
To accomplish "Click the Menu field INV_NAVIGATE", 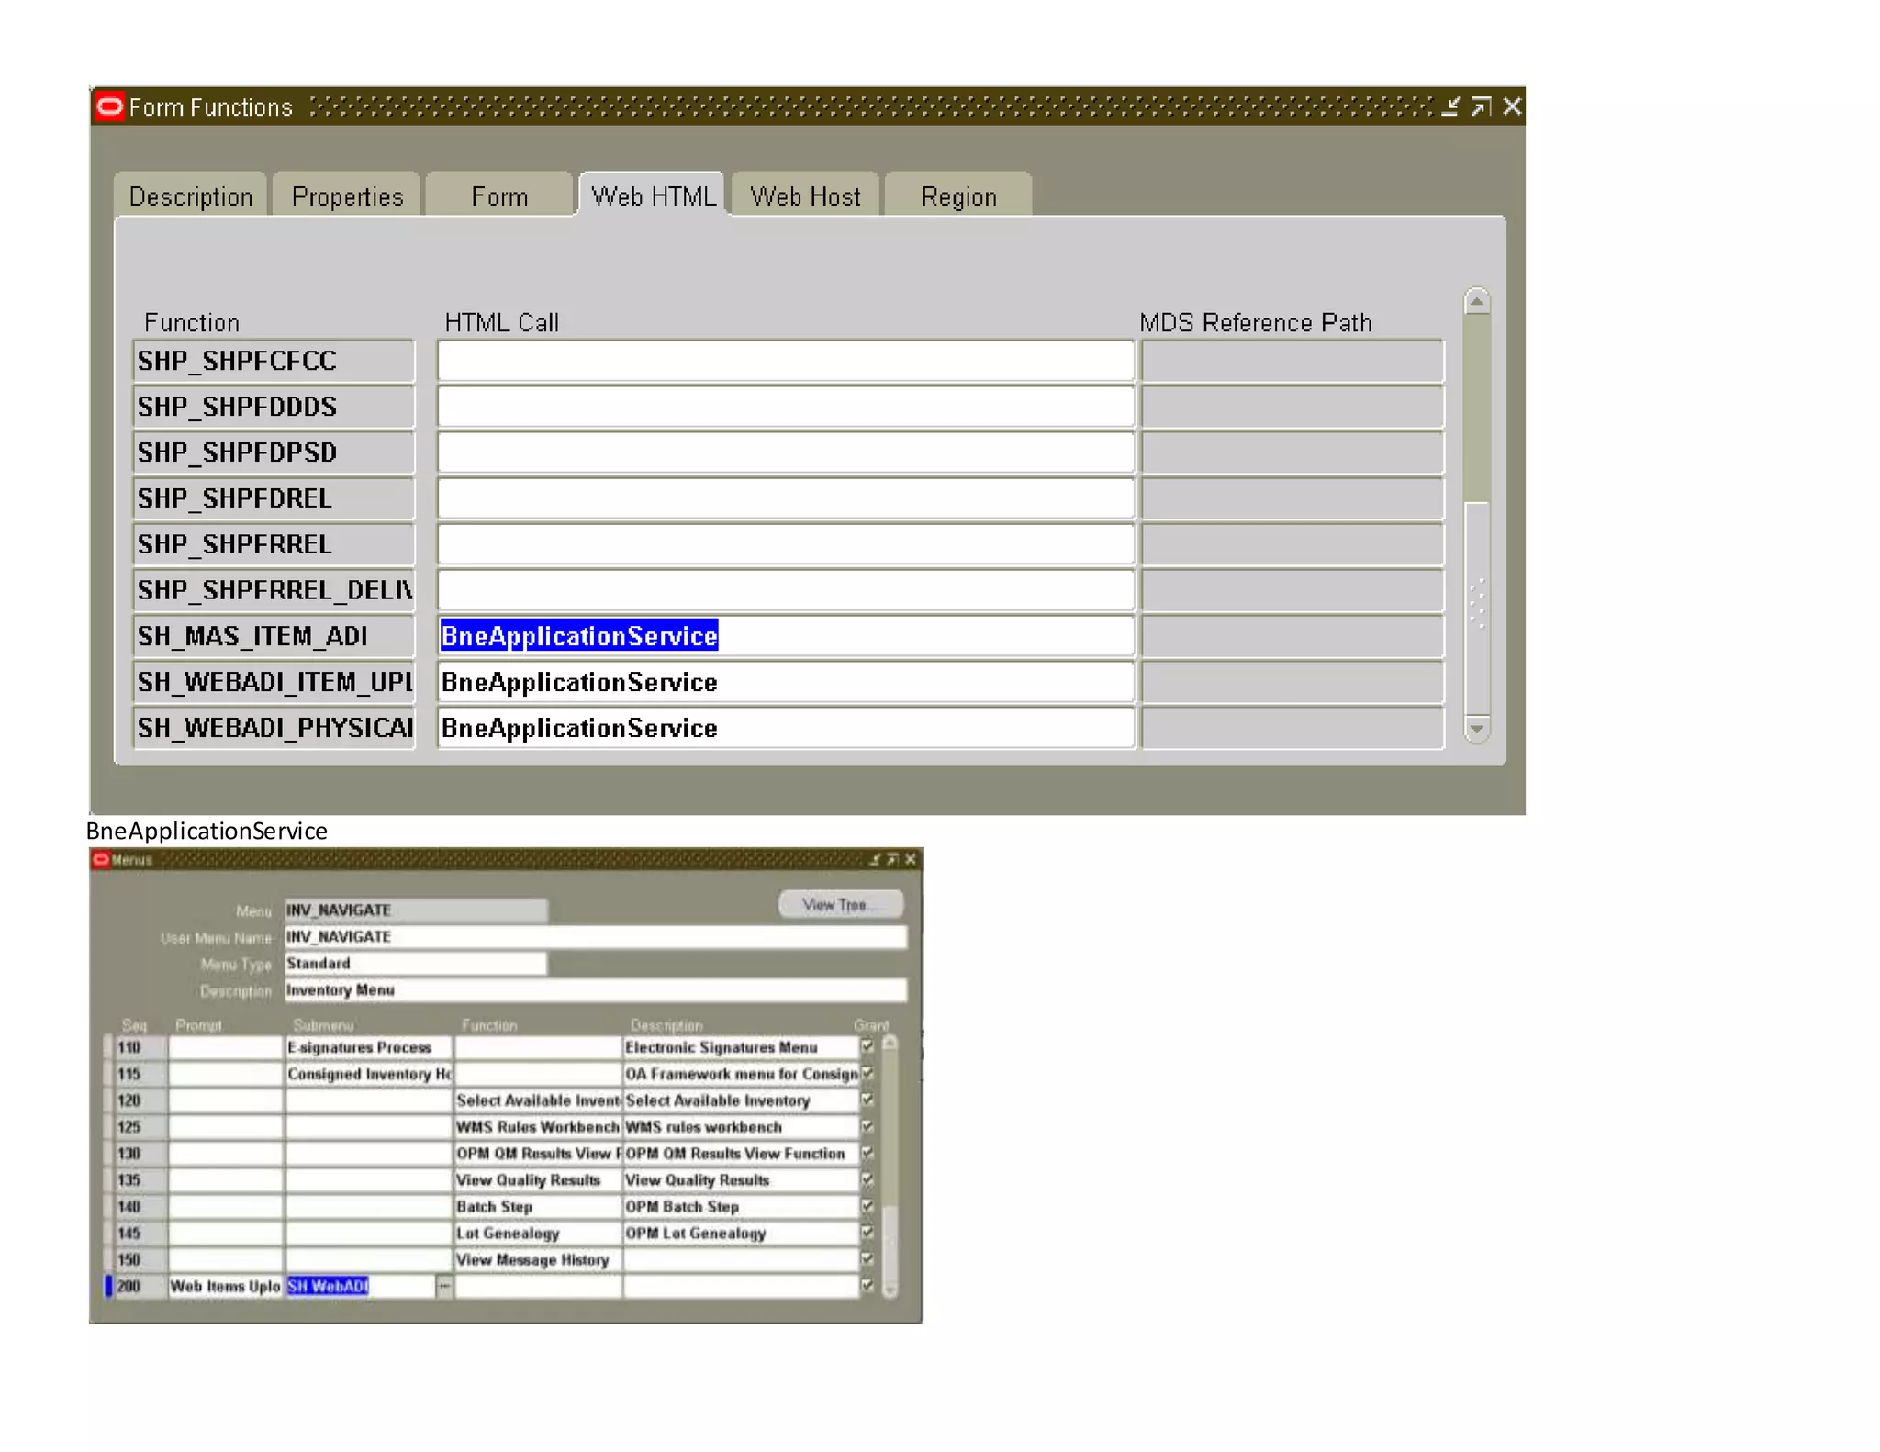I will 416,910.
